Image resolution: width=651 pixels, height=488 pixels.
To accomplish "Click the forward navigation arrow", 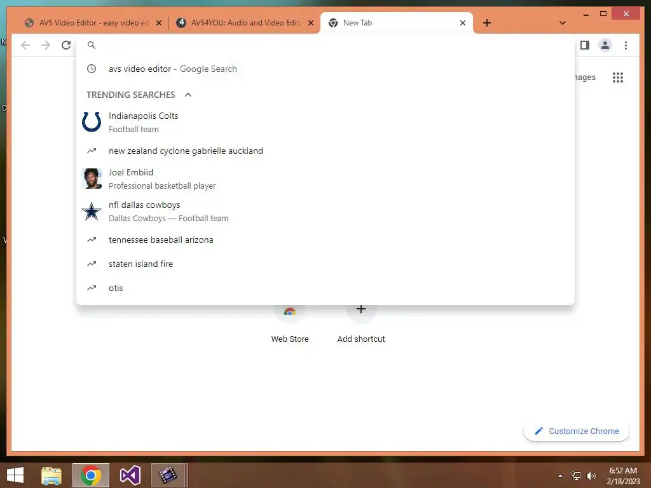I will click(46, 45).
